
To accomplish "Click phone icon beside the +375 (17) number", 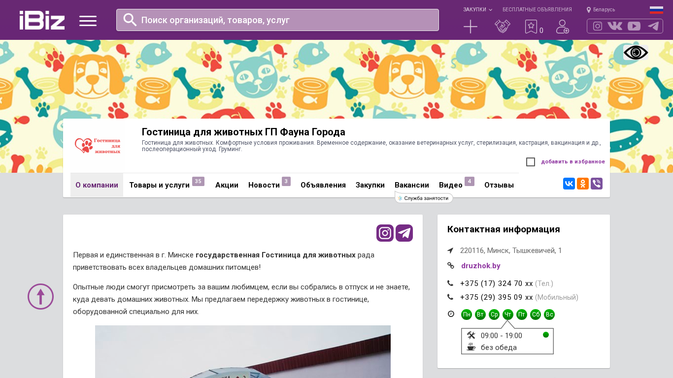I will [450, 283].
